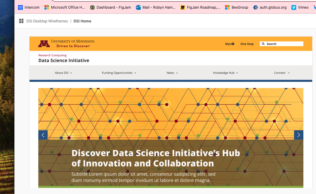The height and width of the screenshot is (194, 316).
Task: Open the News menu
Action: click(x=172, y=73)
